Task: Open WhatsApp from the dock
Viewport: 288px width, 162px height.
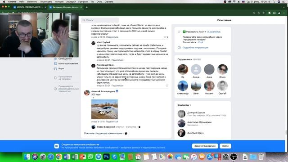Action: [x=90, y=157]
